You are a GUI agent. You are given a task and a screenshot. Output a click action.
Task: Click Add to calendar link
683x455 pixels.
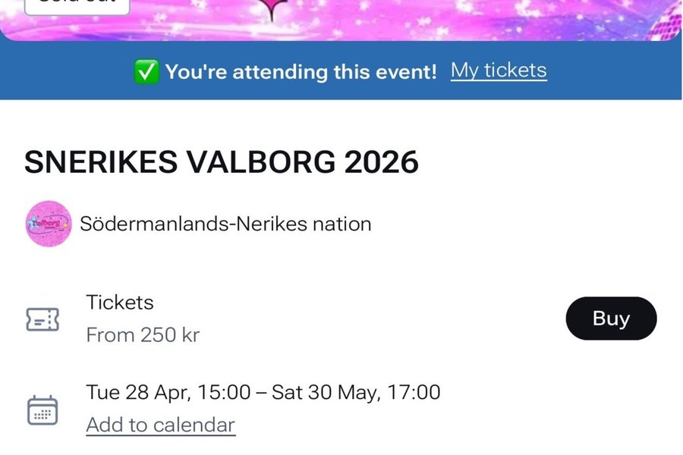coord(161,425)
